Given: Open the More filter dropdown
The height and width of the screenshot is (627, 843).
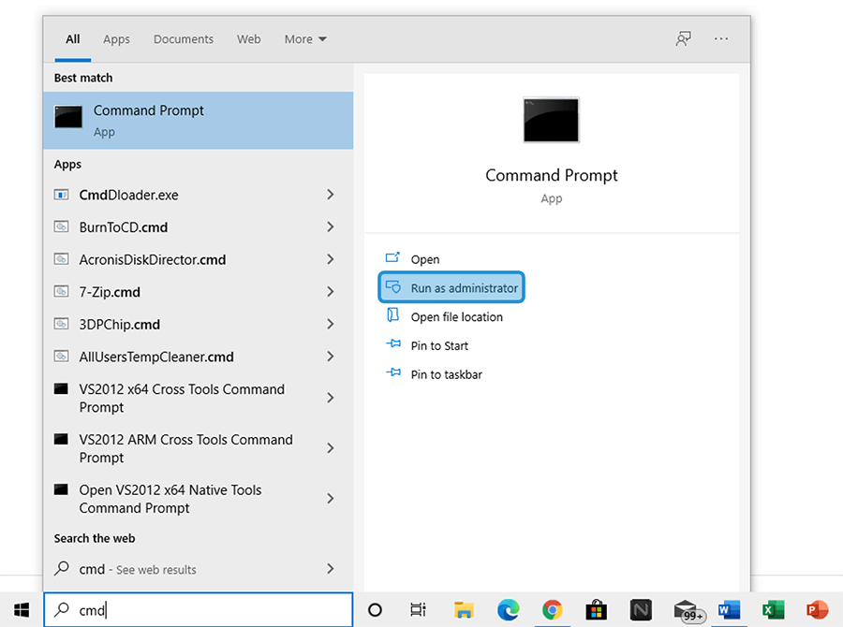Looking at the screenshot, I should 305,39.
